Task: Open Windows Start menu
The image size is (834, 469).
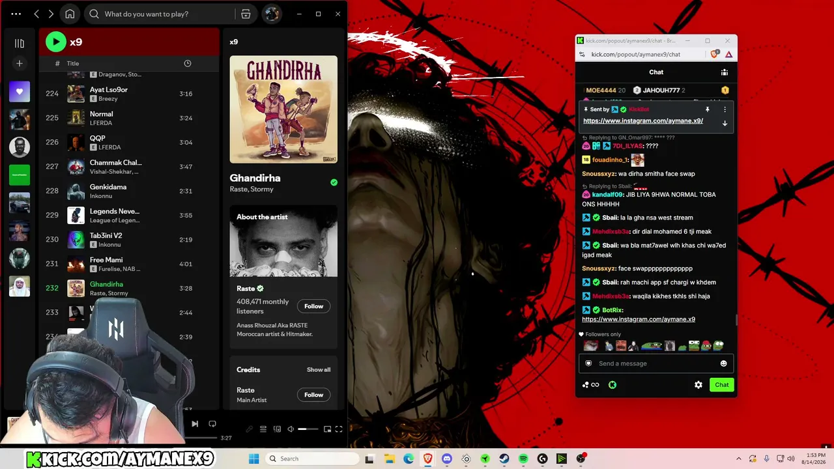Action: [254, 459]
